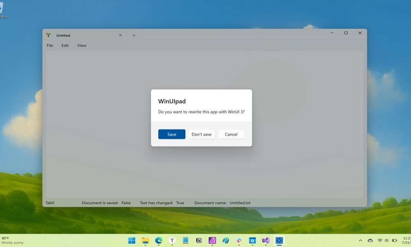Click the battery tray icon

tap(394, 240)
